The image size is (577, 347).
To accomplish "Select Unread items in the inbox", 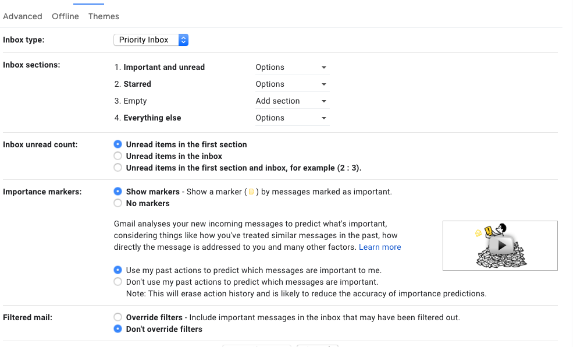I will click(x=117, y=156).
